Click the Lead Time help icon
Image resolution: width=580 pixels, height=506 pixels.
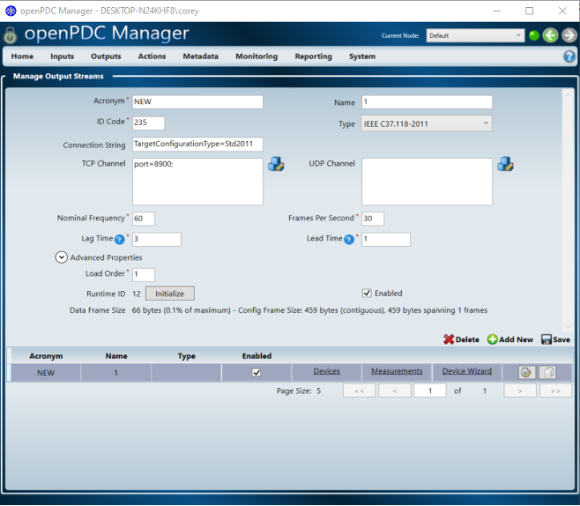[x=349, y=239]
